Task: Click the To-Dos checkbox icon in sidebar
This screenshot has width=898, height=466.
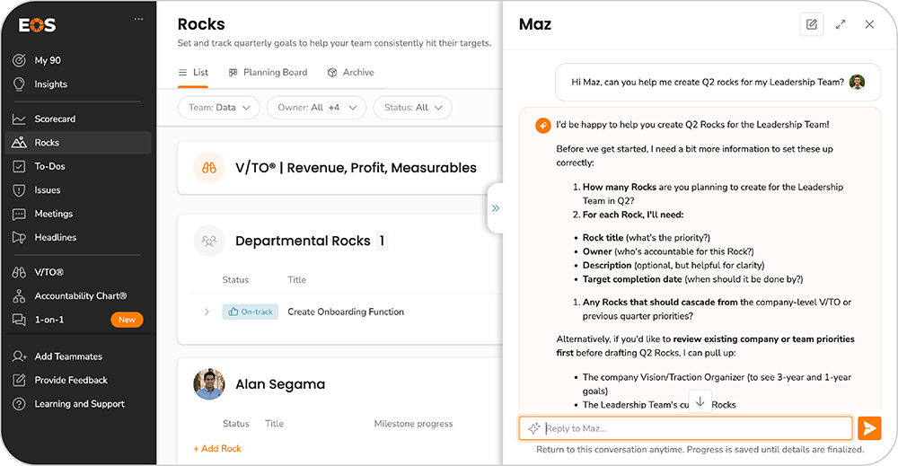Action: [x=19, y=167]
